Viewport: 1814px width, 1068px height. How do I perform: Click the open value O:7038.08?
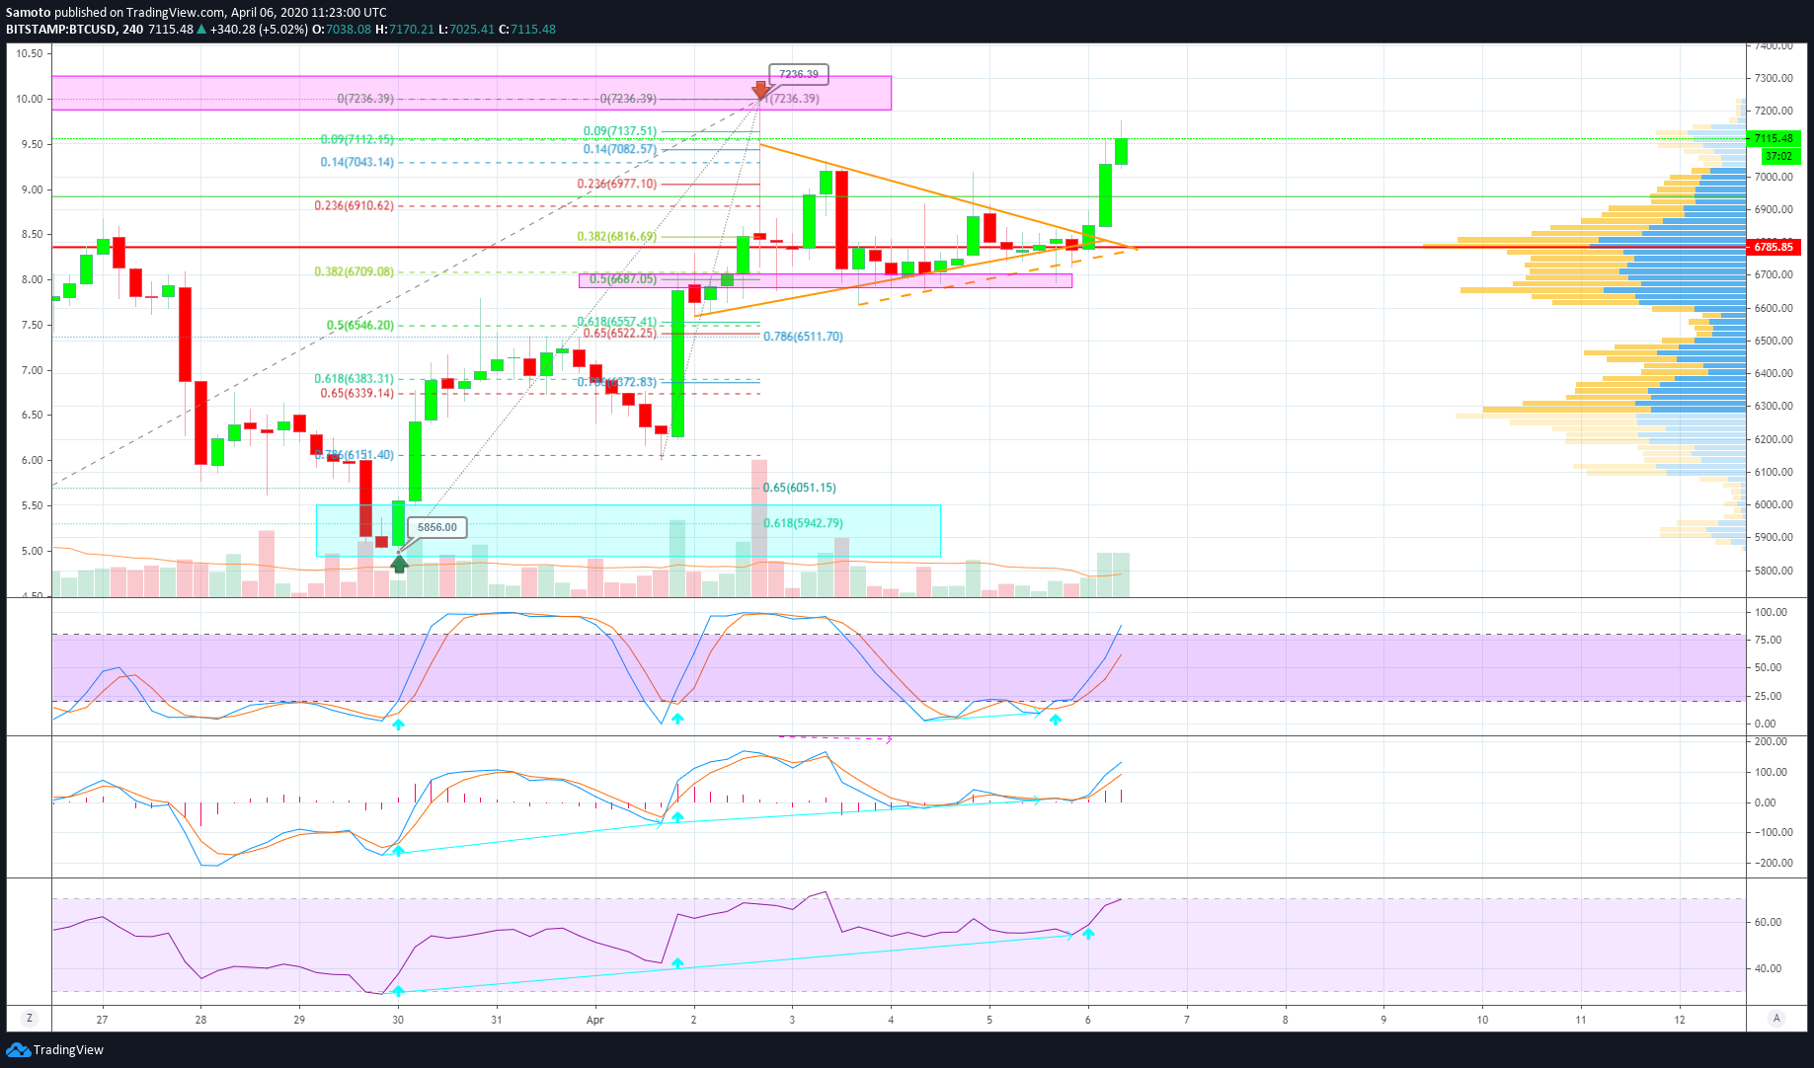pos(342,30)
